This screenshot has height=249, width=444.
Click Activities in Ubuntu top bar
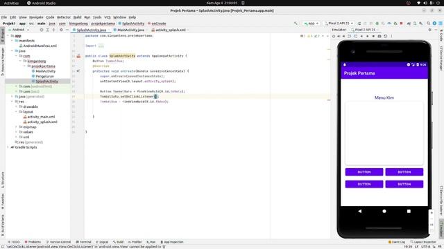[11, 3]
